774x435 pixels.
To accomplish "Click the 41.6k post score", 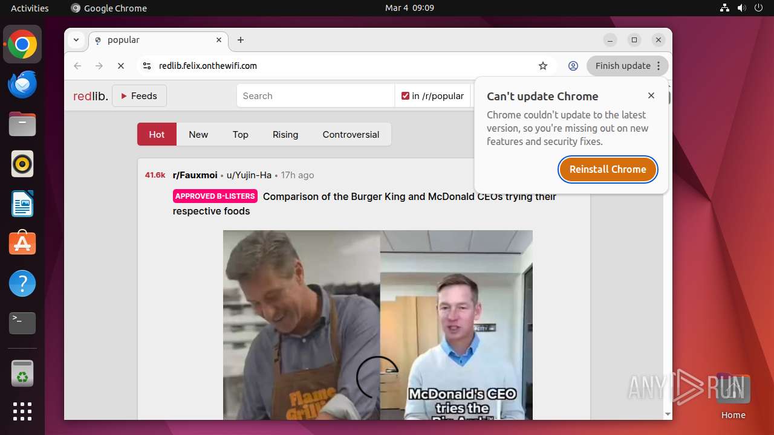I will (155, 175).
